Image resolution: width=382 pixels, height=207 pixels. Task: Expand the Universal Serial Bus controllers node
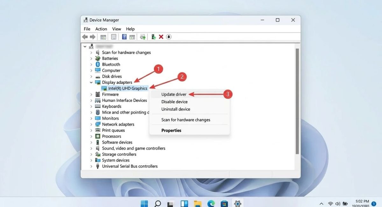[91, 166]
